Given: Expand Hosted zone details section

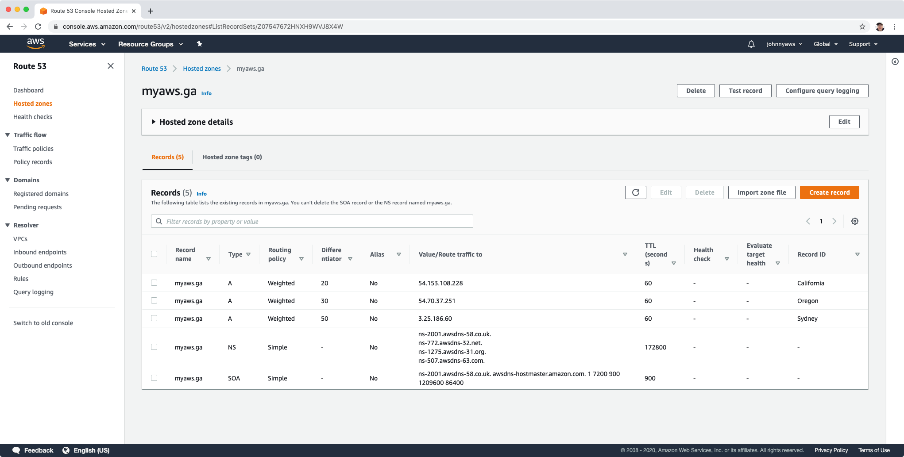Looking at the screenshot, I should 192,122.
